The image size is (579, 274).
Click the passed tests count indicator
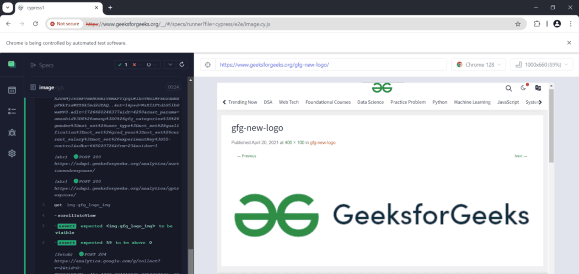[x=122, y=65]
